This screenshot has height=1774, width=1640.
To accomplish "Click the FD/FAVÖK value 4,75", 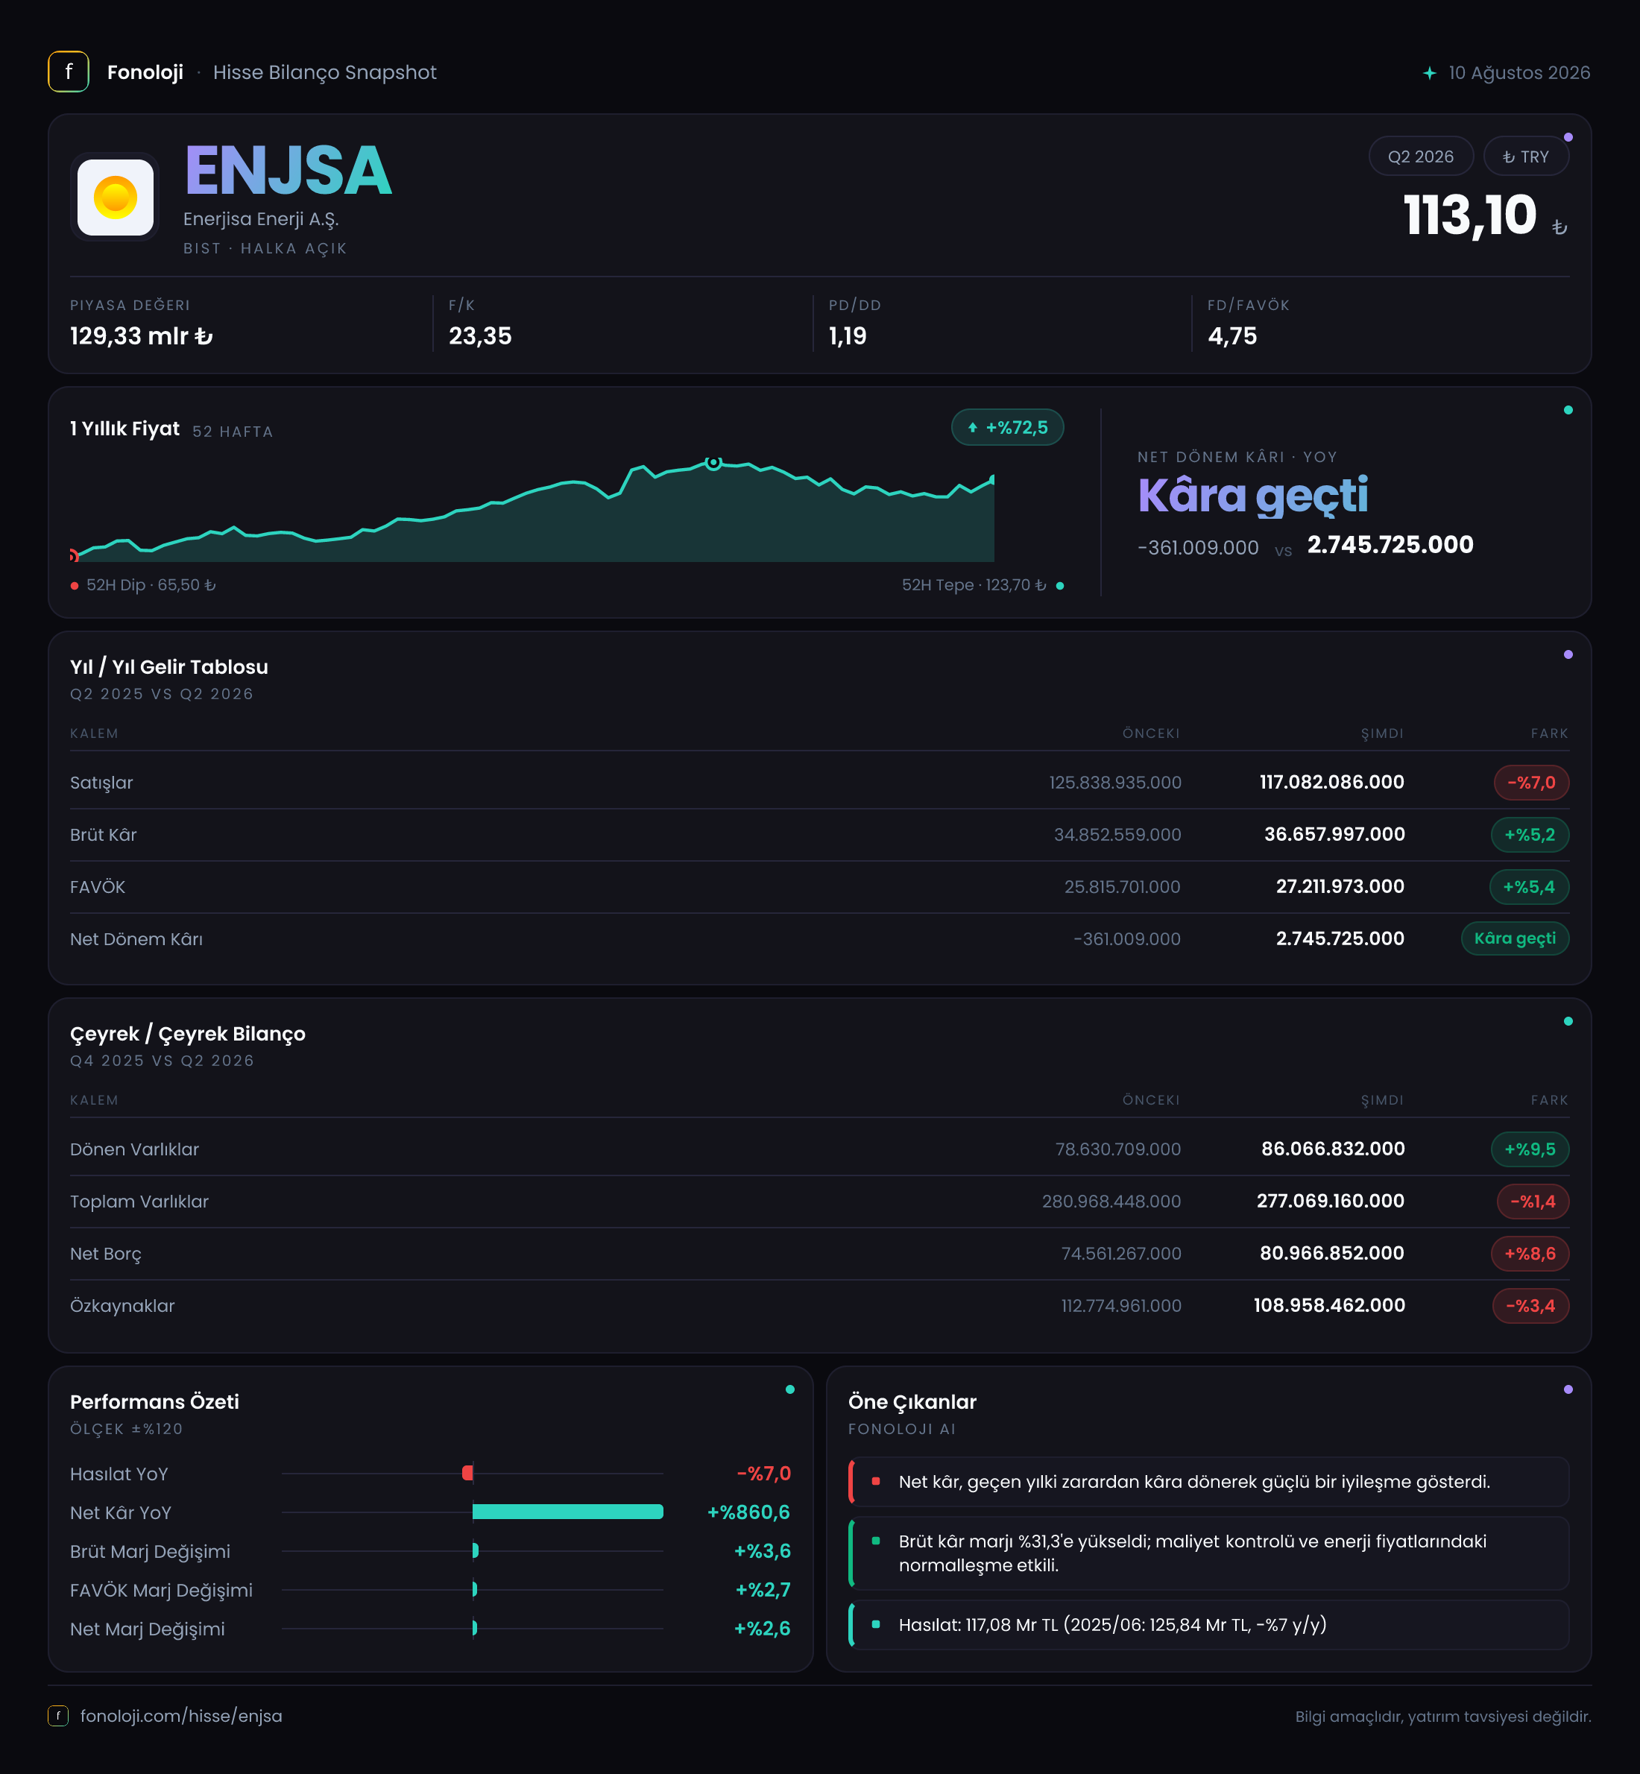I will [x=1231, y=336].
